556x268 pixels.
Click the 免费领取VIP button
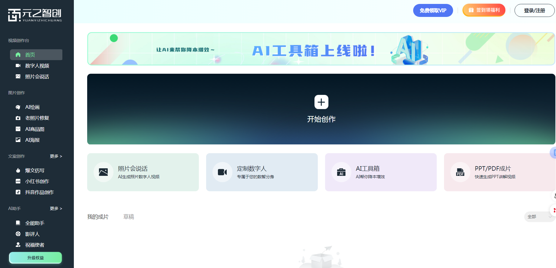tap(433, 11)
